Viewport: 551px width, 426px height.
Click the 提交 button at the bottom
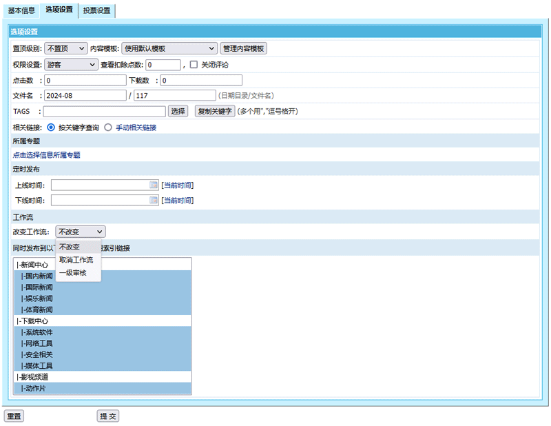[x=107, y=416]
